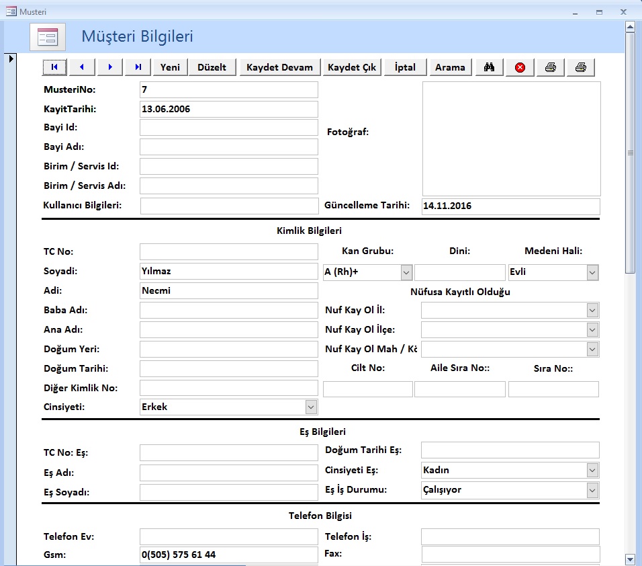Expand the Eş İş Durumu dropdown
Viewport: 642px width, 566px height.
point(592,490)
